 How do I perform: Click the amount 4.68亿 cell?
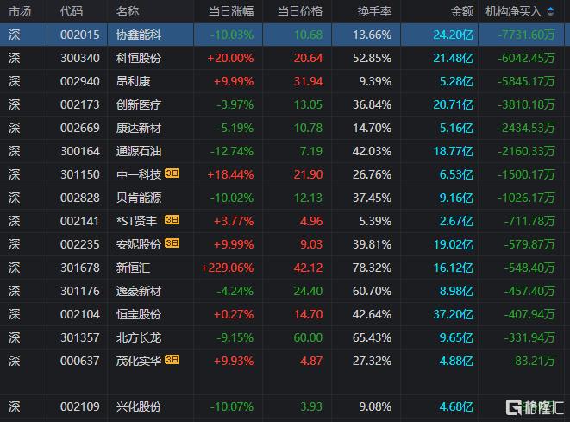[456, 406]
